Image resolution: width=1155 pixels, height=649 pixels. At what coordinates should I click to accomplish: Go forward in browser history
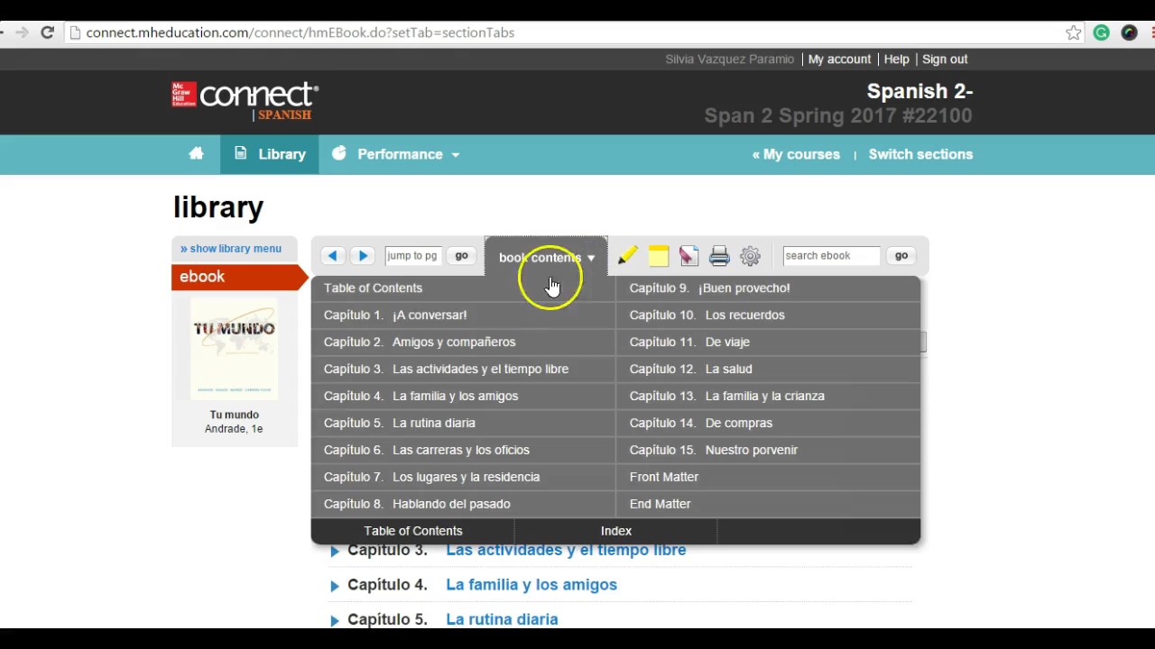coord(22,32)
